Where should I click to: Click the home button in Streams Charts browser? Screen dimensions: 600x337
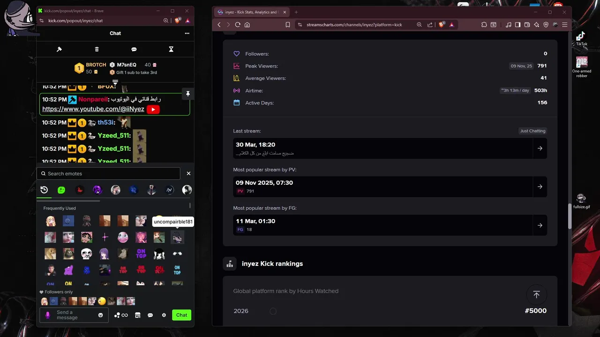click(247, 25)
